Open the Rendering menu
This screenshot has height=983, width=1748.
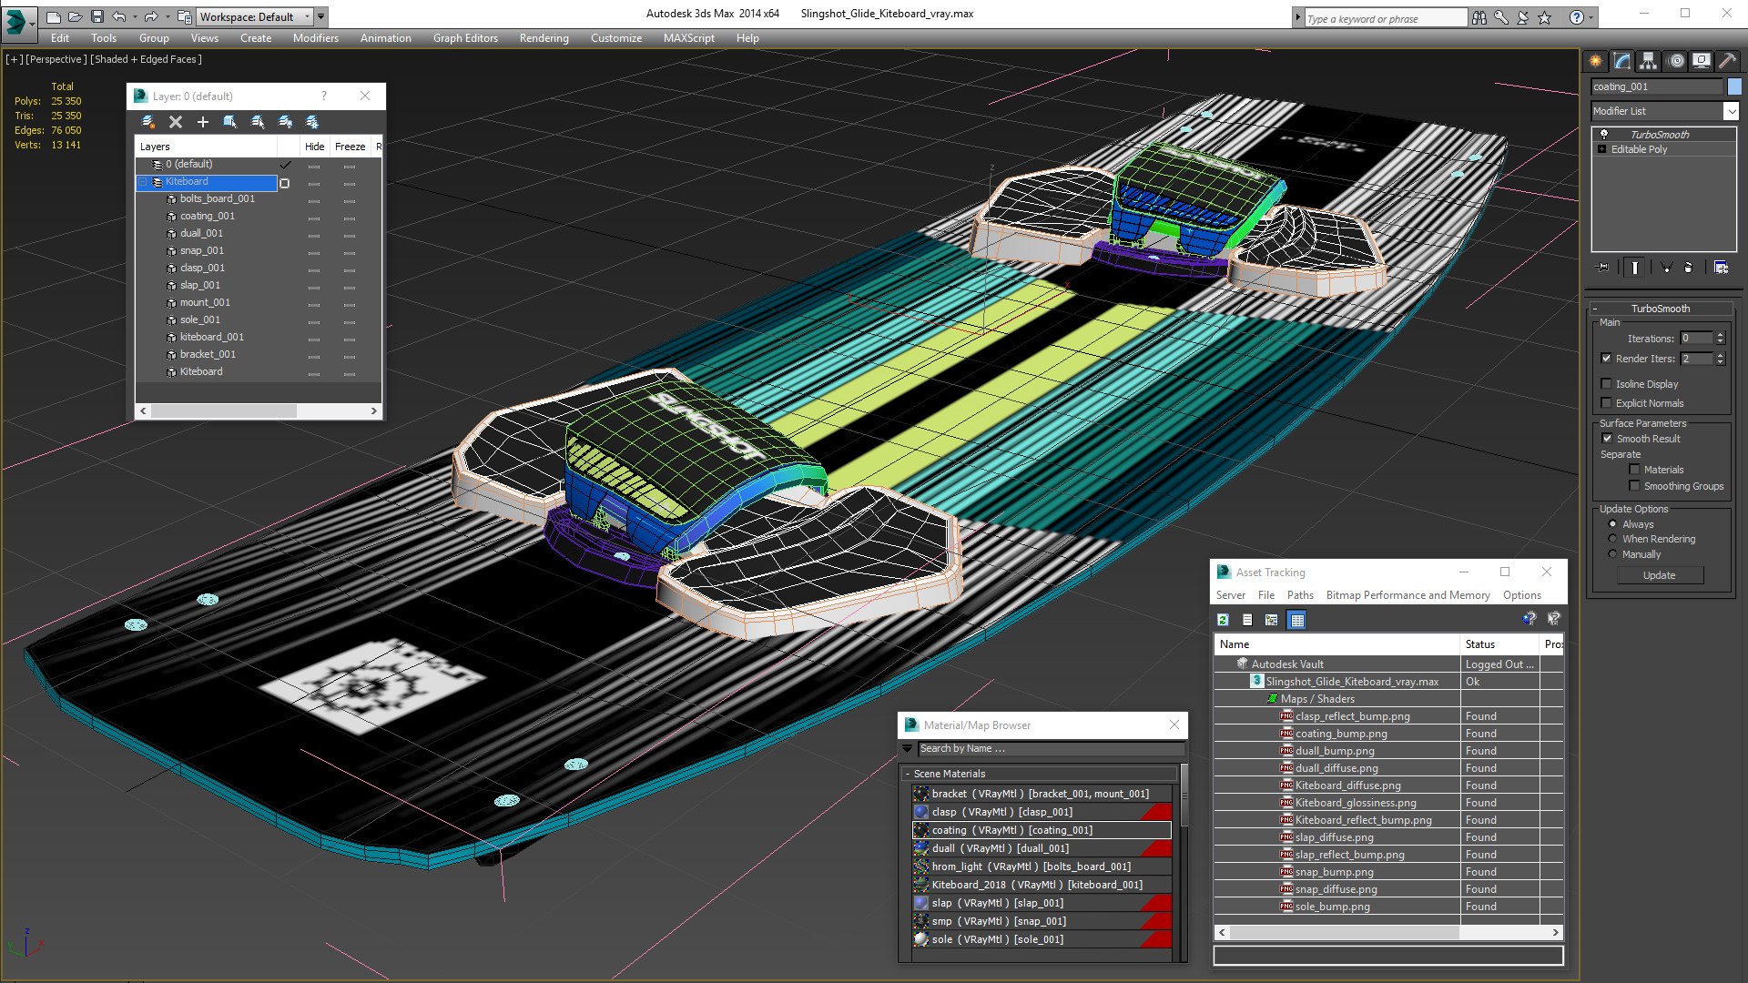(544, 38)
